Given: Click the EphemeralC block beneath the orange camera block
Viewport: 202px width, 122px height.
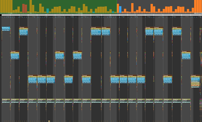Looking at the screenshot, I should 195,87.
